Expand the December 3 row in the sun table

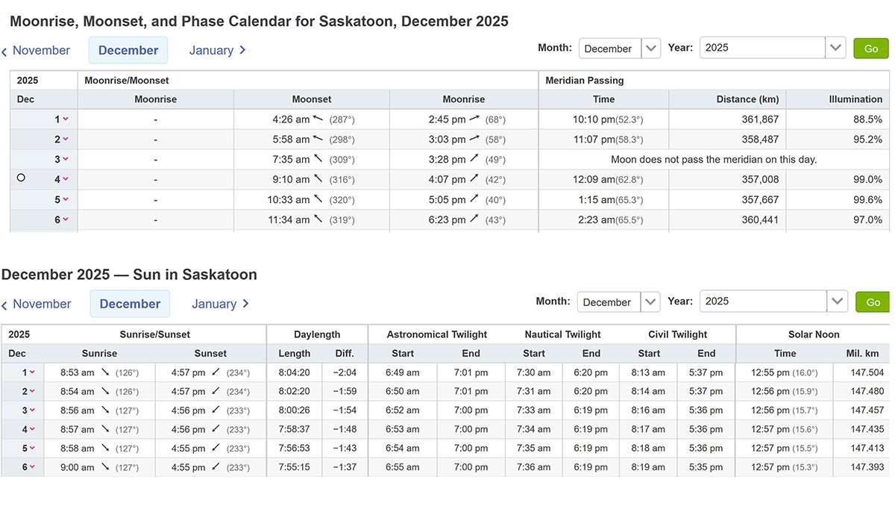pos(32,410)
